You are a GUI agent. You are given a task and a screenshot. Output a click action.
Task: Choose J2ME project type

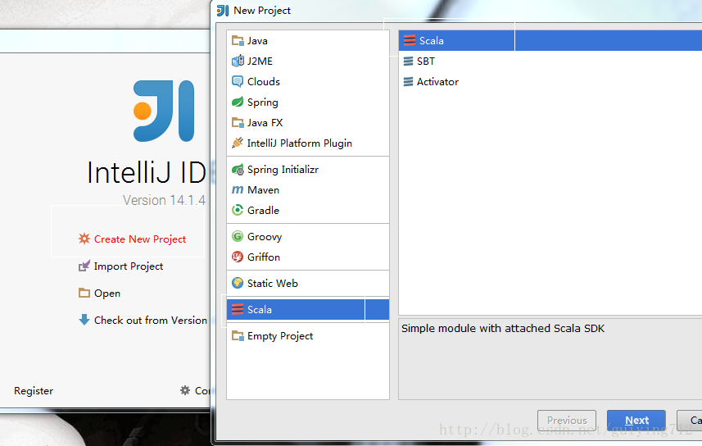coord(307,61)
